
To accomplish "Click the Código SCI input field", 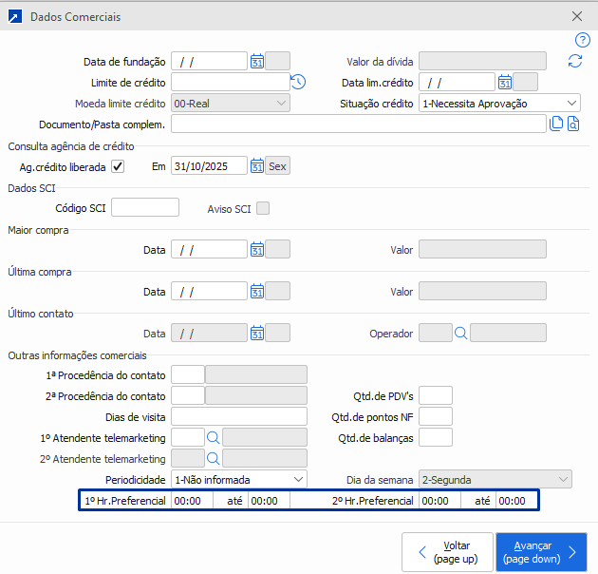I will pyautogui.click(x=145, y=208).
